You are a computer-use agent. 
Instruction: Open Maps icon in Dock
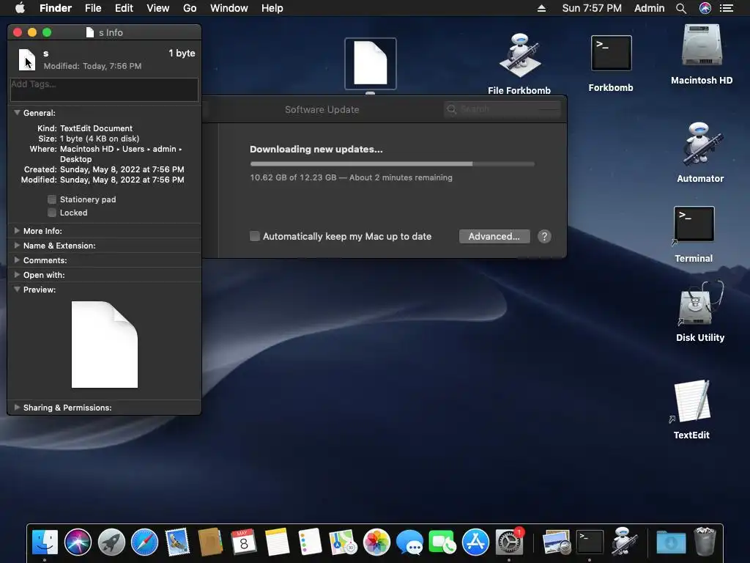click(x=343, y=542)
